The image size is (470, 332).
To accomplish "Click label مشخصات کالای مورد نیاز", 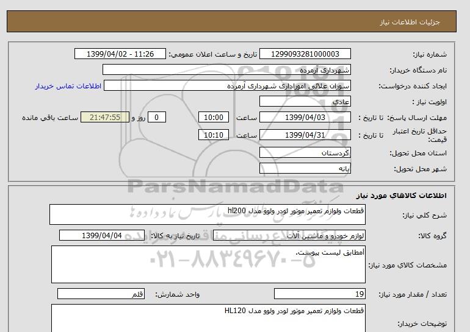I will 407,265.
